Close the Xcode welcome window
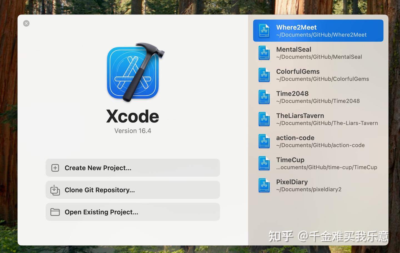 coord(26,23)
